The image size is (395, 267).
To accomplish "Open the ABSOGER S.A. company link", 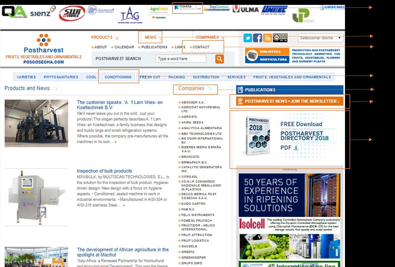I will pos(193,102).
